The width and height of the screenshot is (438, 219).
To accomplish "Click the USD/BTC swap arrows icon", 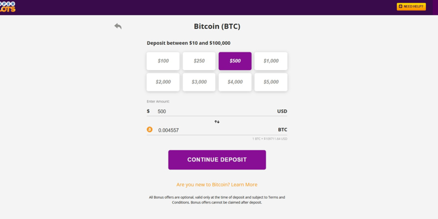I will click(217, 121).
